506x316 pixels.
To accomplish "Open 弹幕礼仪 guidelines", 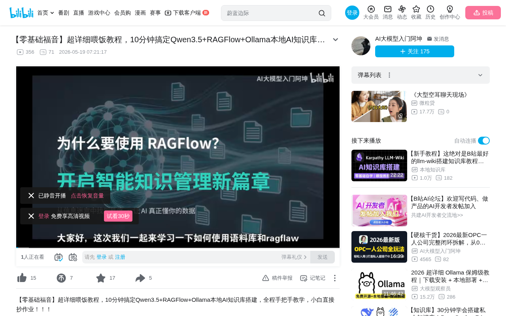I will (294, 257).
